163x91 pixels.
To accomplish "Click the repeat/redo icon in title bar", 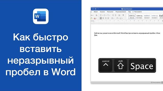I will click(x=93, y=9).
